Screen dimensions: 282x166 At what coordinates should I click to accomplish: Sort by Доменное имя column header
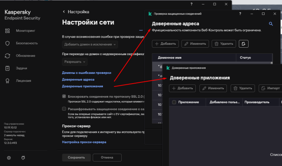point(194,58)
